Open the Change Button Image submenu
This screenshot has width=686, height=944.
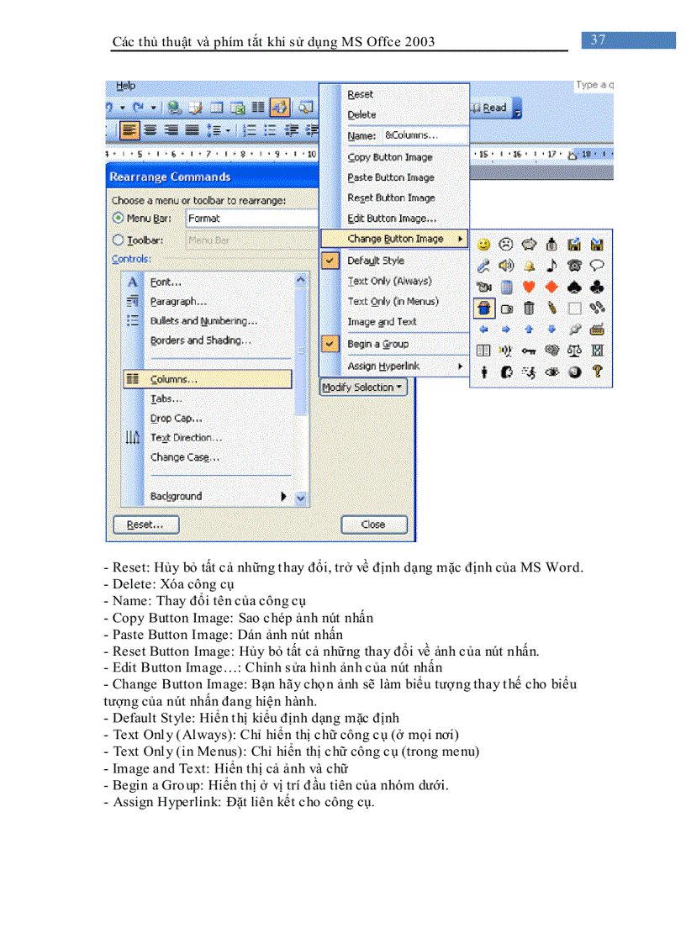tap(395, 238)
